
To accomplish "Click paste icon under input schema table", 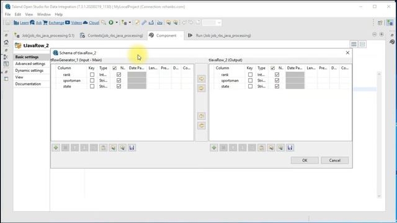I will coord(104,147).
